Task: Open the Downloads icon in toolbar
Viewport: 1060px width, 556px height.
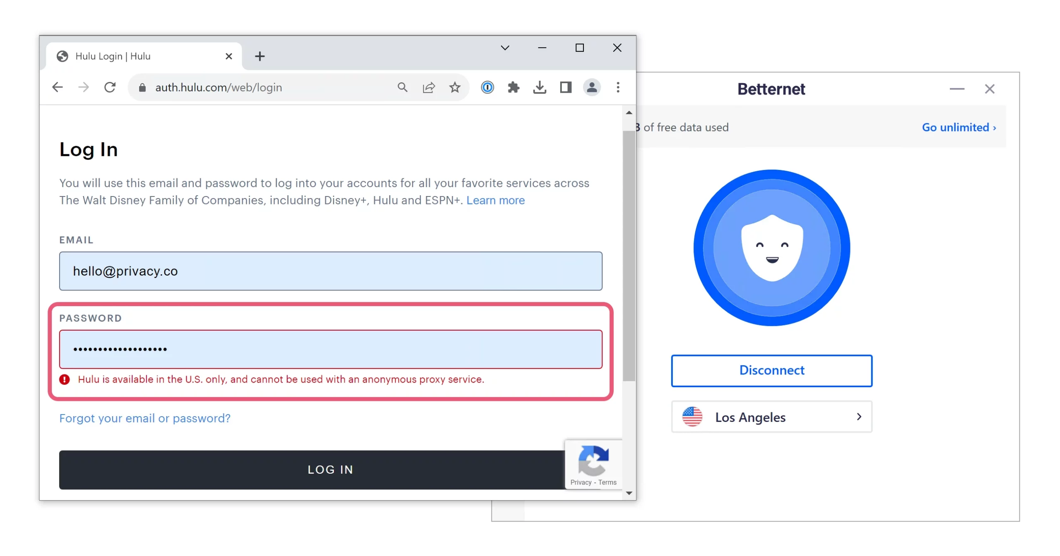Action: (x=540, y=87)
